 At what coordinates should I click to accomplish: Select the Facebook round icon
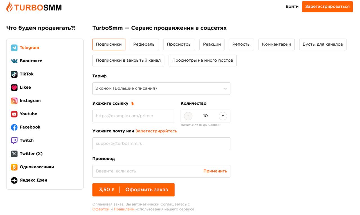[x=14, y=127]
